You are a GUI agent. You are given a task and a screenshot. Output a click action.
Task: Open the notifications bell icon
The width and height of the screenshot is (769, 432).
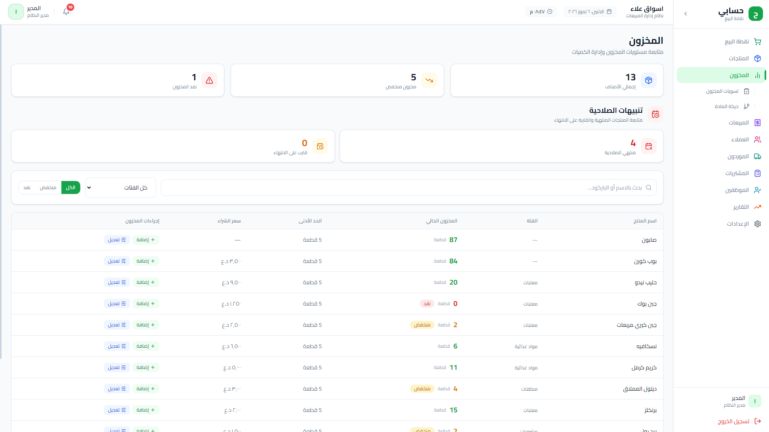point(66,12)
